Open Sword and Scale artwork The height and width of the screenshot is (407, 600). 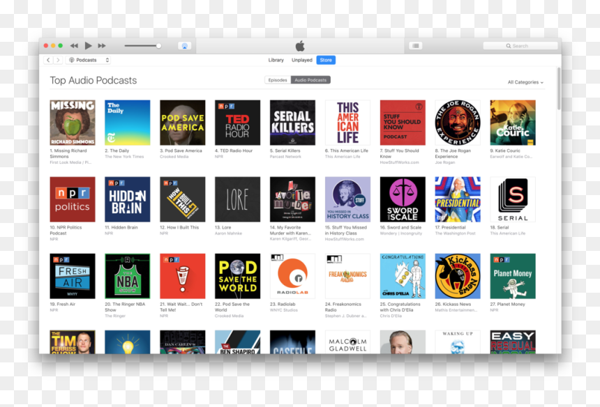(x=403, y=199)
